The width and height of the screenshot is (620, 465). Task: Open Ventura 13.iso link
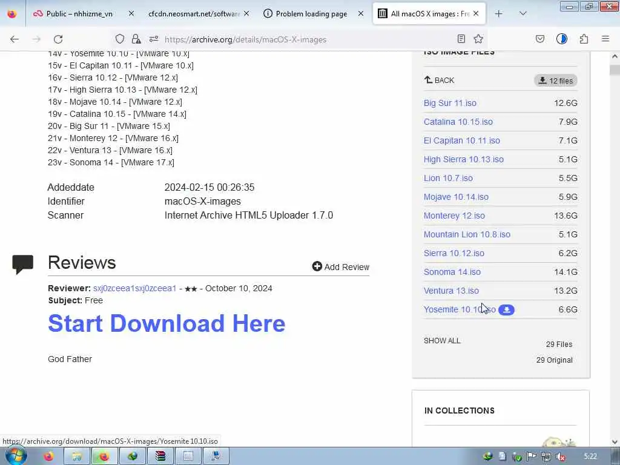point(451,291)
